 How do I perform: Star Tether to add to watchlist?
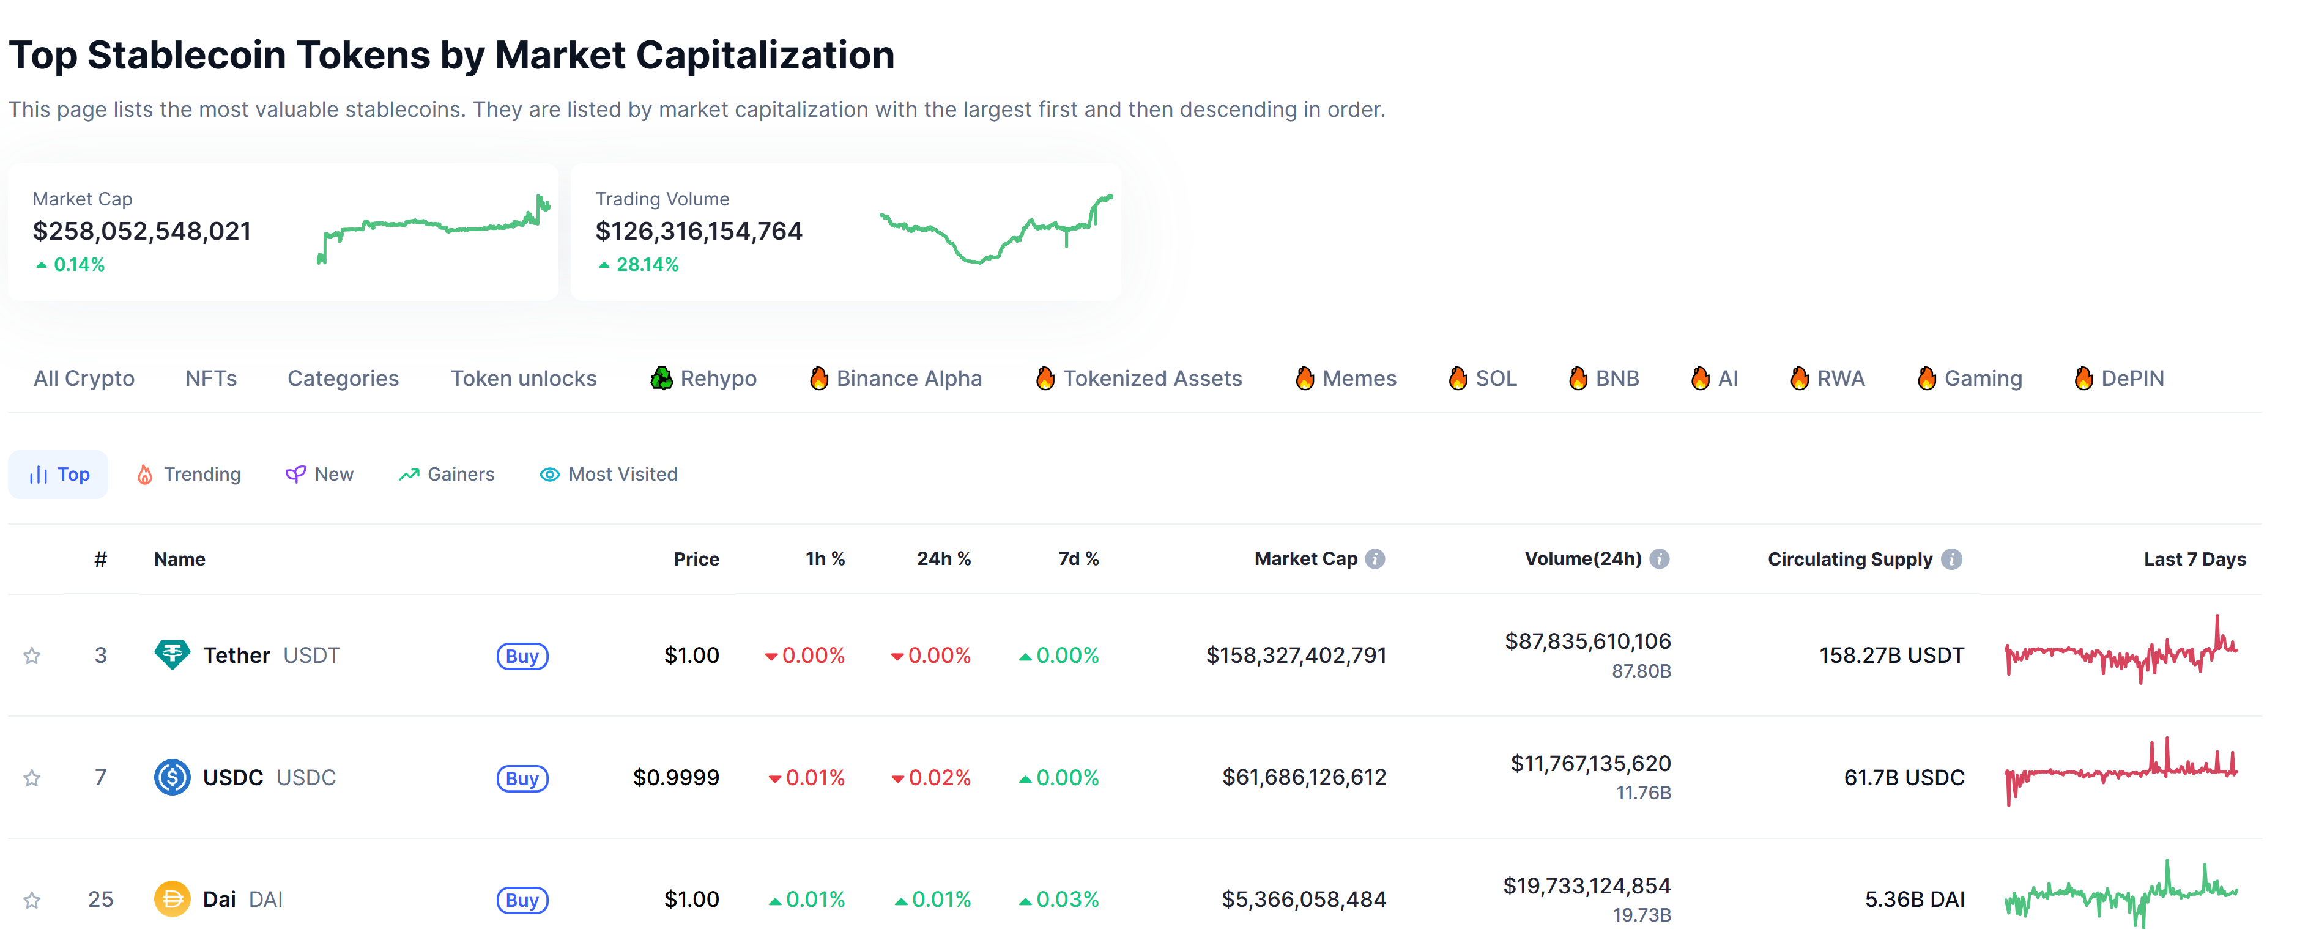32,656
